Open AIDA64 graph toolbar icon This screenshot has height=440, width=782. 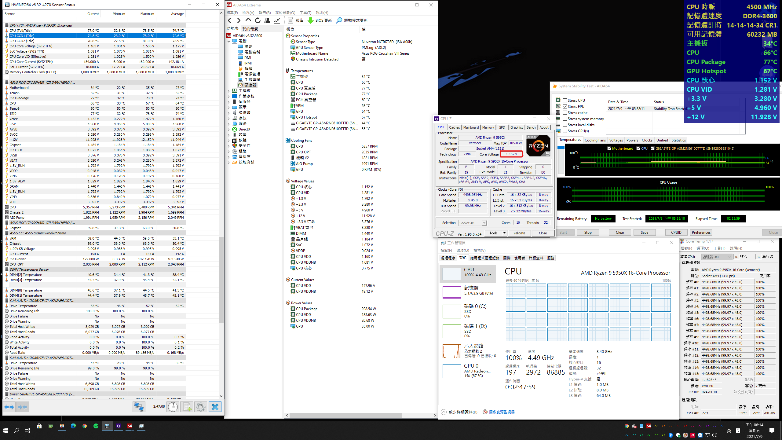(x=277, y=20)
